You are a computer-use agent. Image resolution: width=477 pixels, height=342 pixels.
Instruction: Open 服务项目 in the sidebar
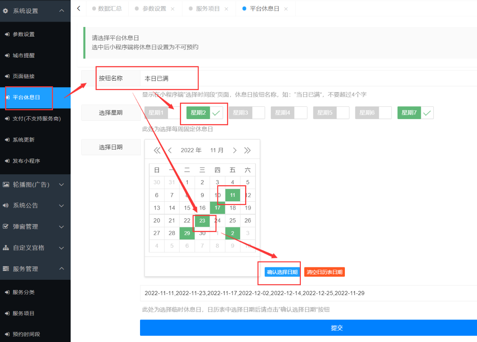[x=35, y=313]
